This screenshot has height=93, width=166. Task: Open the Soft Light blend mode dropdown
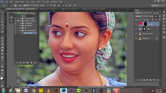coord(141,16)
